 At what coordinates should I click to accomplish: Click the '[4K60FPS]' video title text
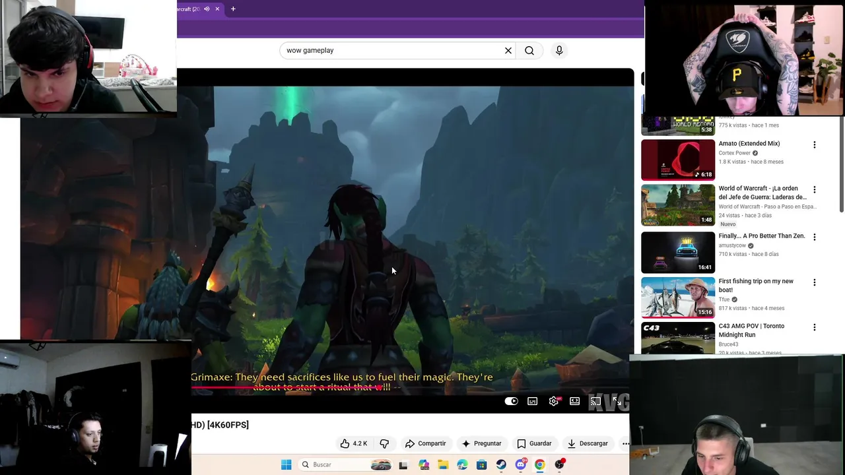click(228, 425)
